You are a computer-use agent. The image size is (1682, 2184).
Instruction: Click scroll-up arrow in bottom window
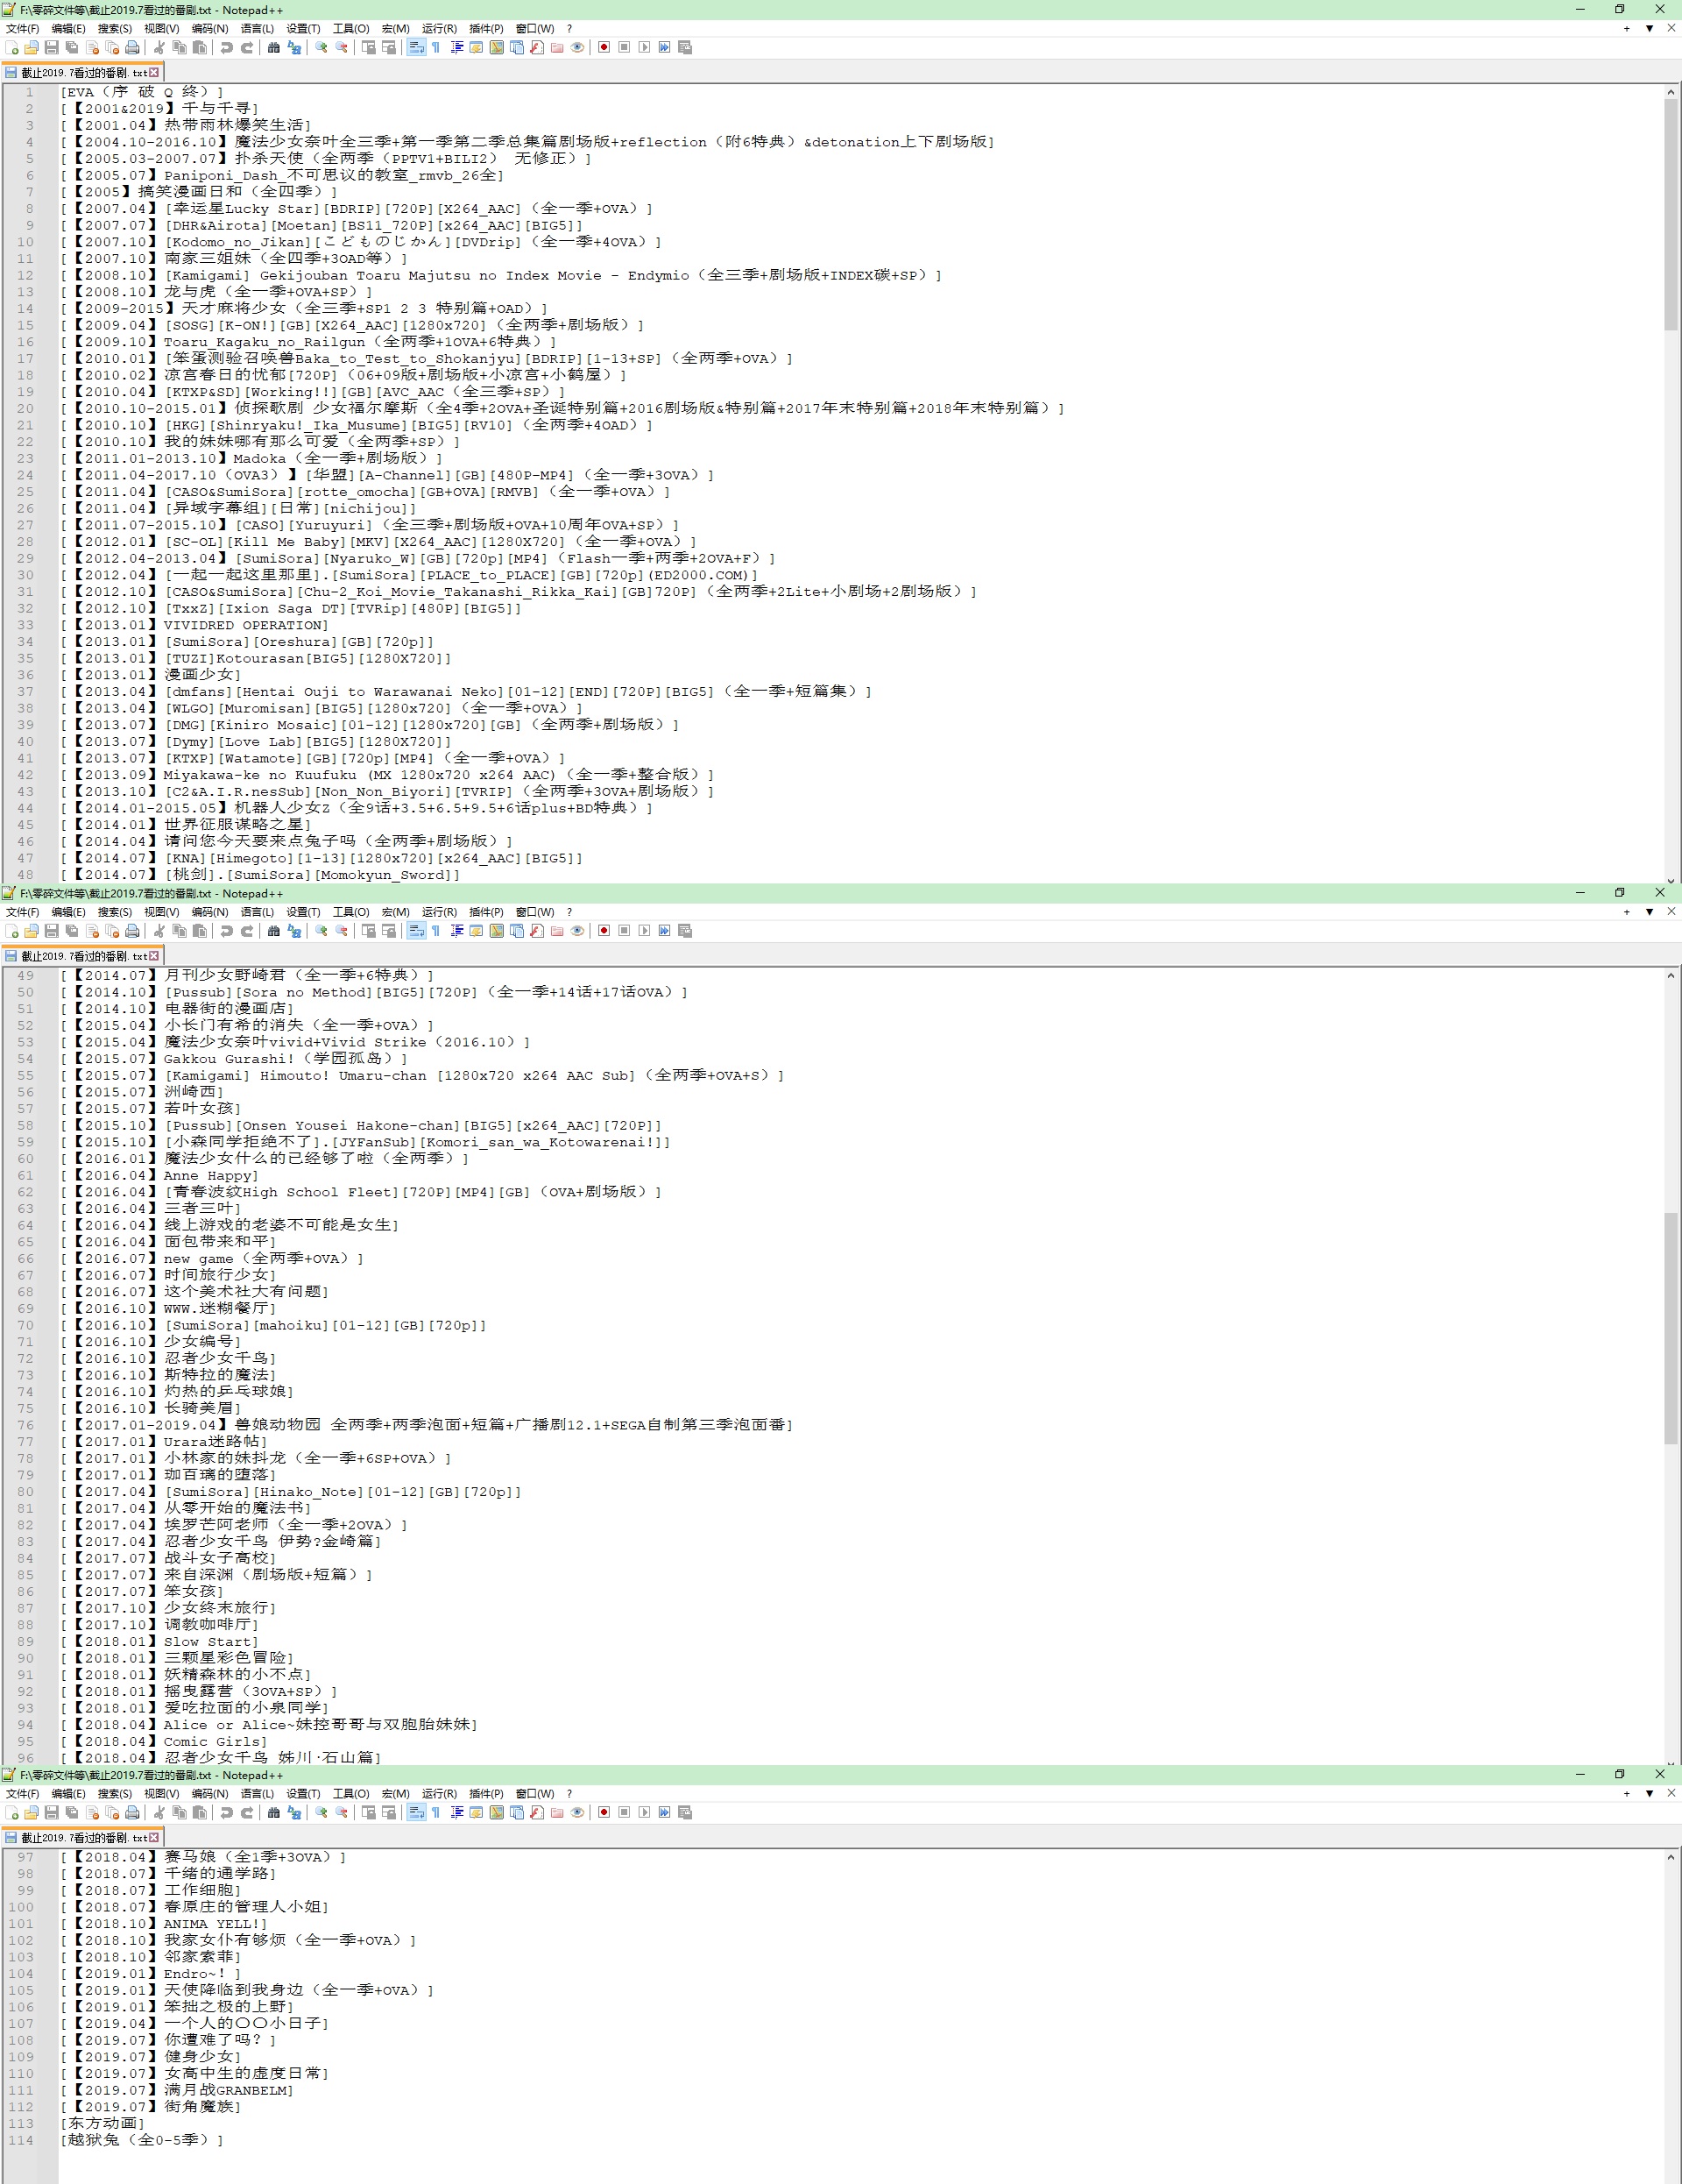[1670, 1857]
